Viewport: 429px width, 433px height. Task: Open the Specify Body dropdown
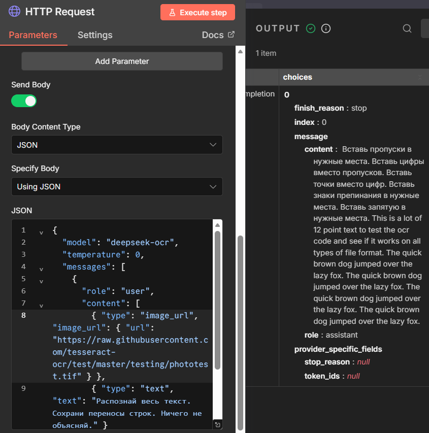[117, 186]
